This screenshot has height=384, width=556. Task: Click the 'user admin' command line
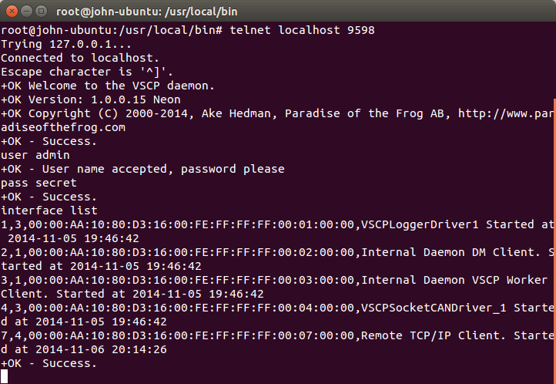click(x=35, y=155)
